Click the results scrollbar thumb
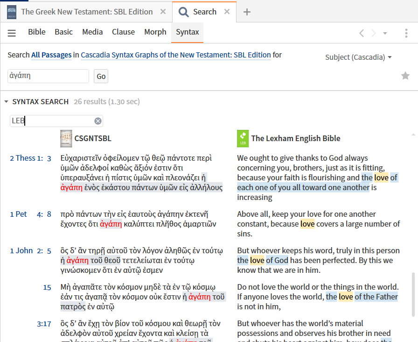The image size is (418, 342). click(x=413, y=294)
